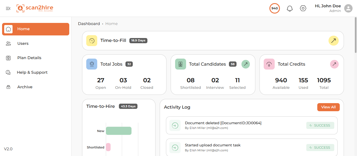
Task: Go to Home in the sidebar
Action: tap(36, 29)
